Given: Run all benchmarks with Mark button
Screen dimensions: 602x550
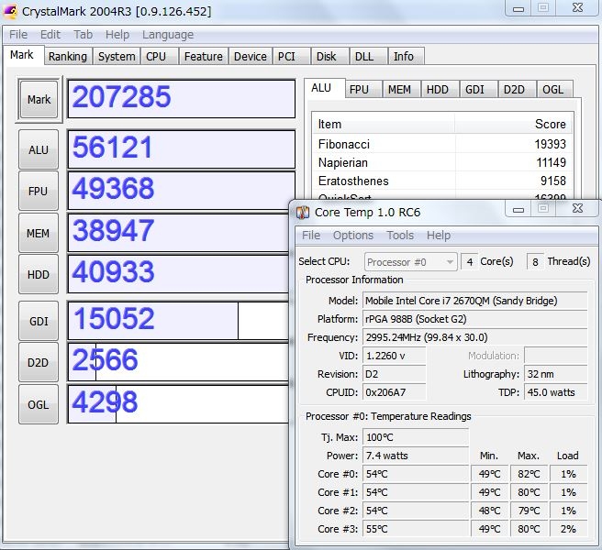Looking at the screenshot, I should tap(39, 100).
